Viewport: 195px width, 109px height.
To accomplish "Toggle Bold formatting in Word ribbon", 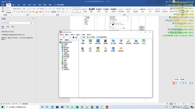I will tap(14, 12).
